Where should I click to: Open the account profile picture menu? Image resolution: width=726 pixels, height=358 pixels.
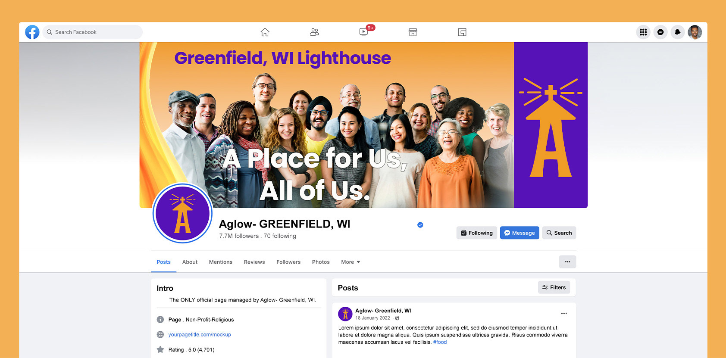click(x=695, y=32)
